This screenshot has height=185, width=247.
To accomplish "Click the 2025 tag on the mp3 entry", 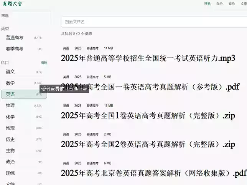I will coord(78,48).
